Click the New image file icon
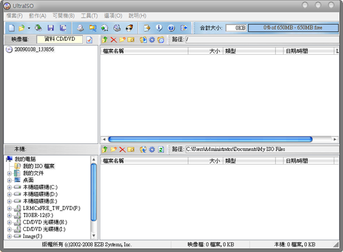 [11, 28]
